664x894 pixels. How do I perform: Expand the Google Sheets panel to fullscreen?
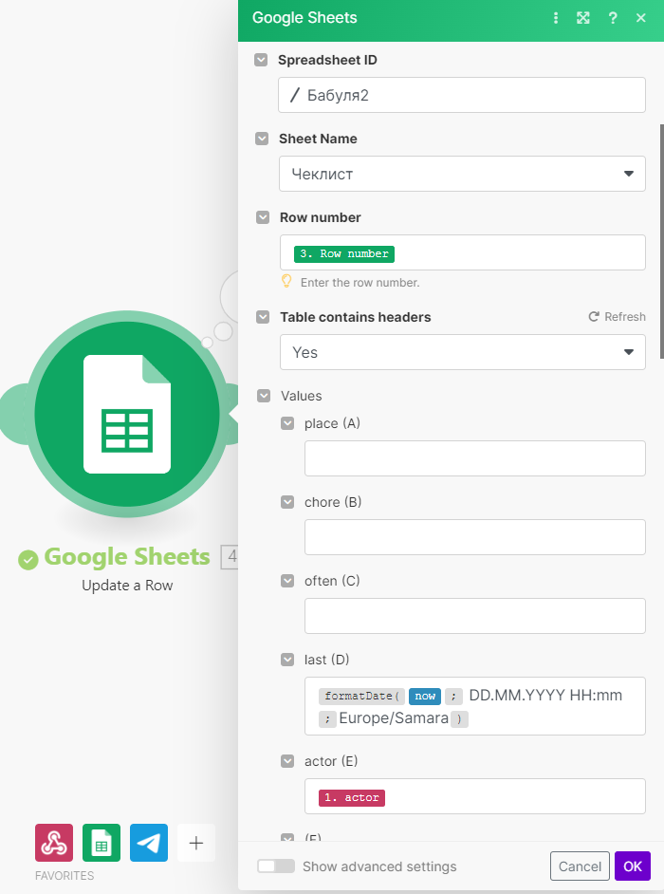point(583,18)
